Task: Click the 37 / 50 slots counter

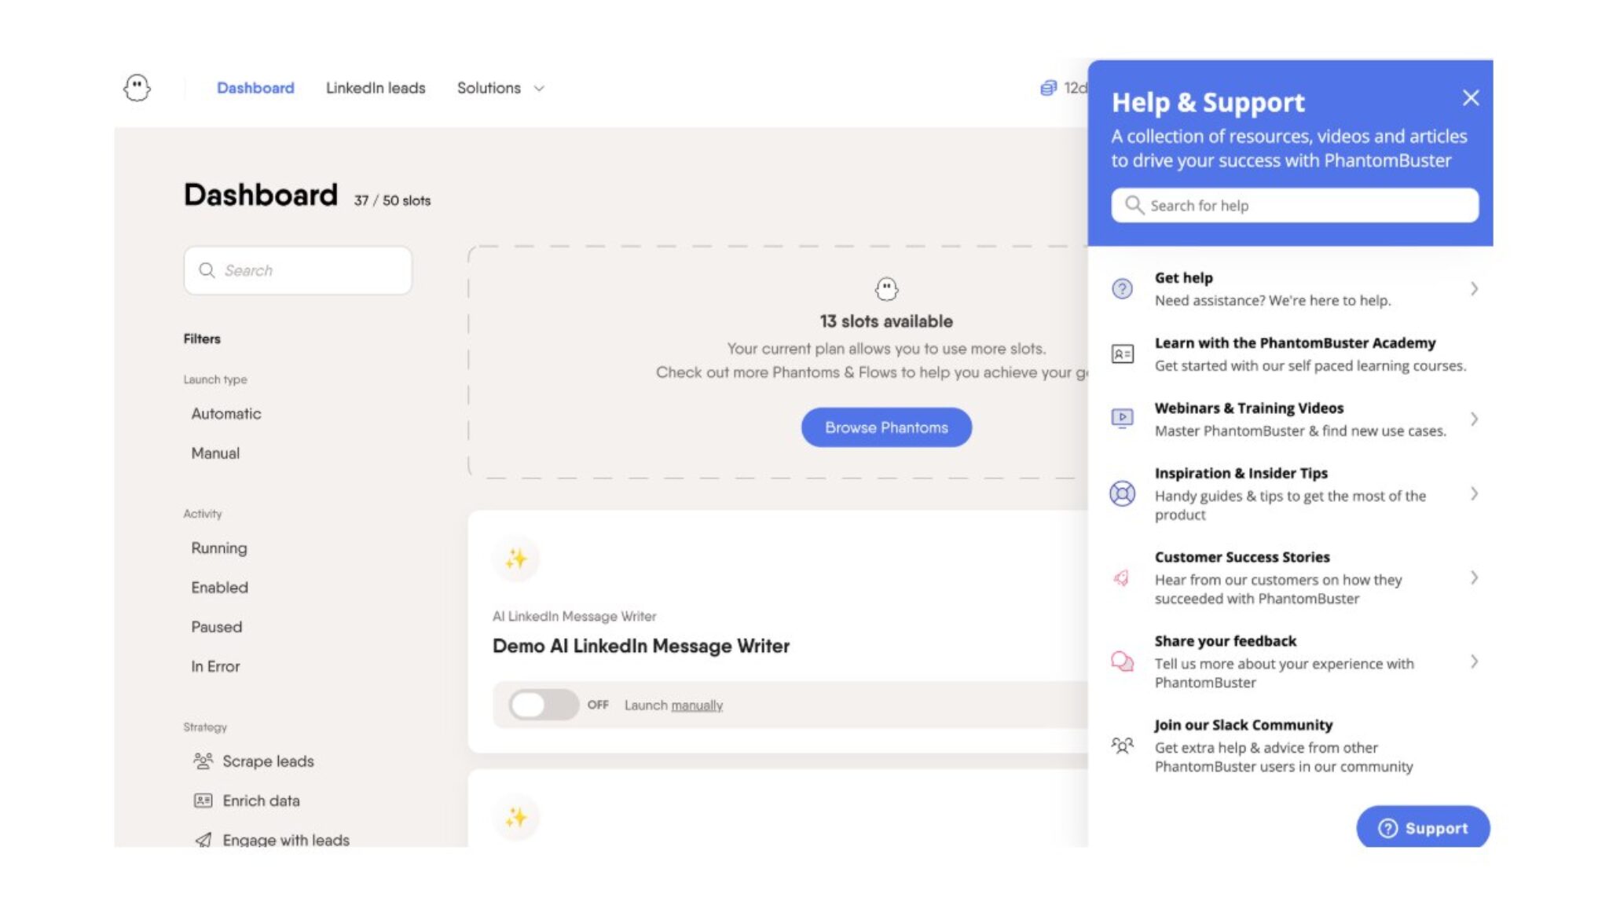Action: [392, 200]
